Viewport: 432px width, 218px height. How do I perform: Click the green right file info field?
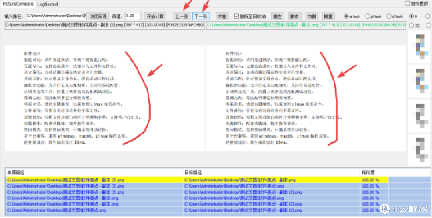click(306, 25)
